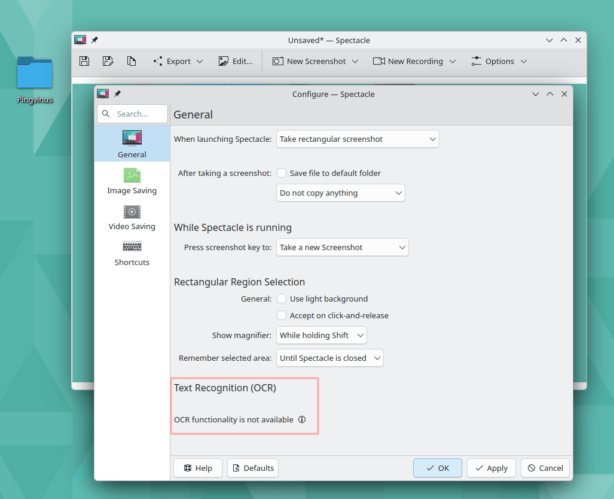Open the Export menu
This screenshot has height=499, width=614.
(x=178, y=61)
